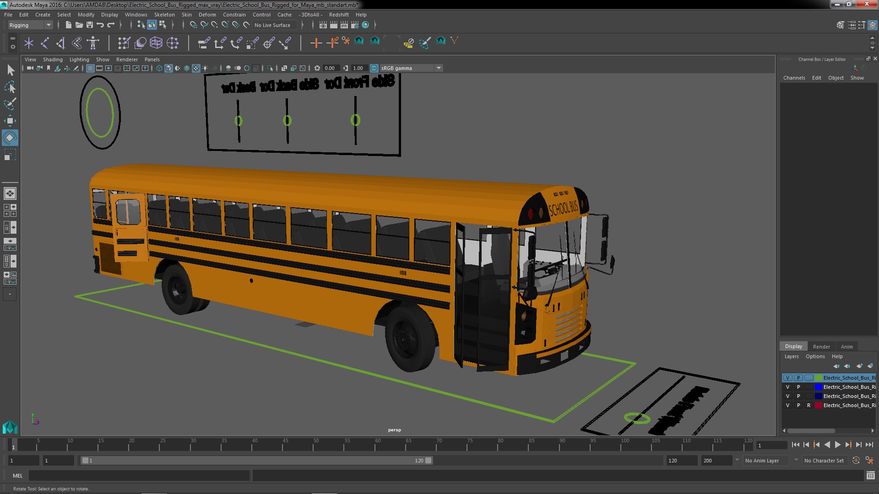
Task: Create a new scene file icon
Action: (x=68, y=25)
